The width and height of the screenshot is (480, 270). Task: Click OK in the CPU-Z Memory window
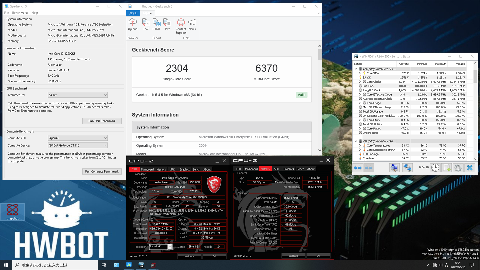(x=318, y=256)
